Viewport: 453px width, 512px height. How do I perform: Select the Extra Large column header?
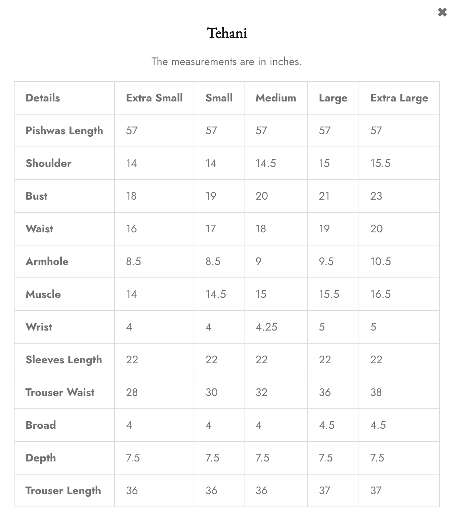tap(399, 98)
